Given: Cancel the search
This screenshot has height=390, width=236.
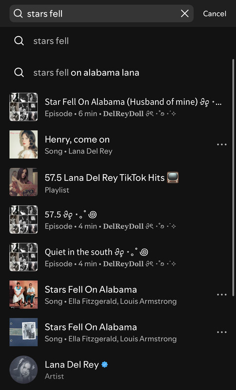Looking at the screenshot, I should (215, 14).
